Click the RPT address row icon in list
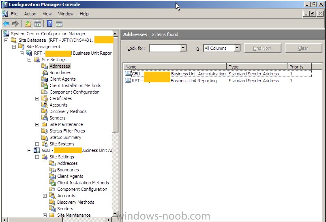 click(128, 80)
